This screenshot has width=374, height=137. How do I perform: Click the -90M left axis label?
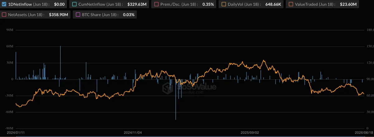tap(9, 128)
